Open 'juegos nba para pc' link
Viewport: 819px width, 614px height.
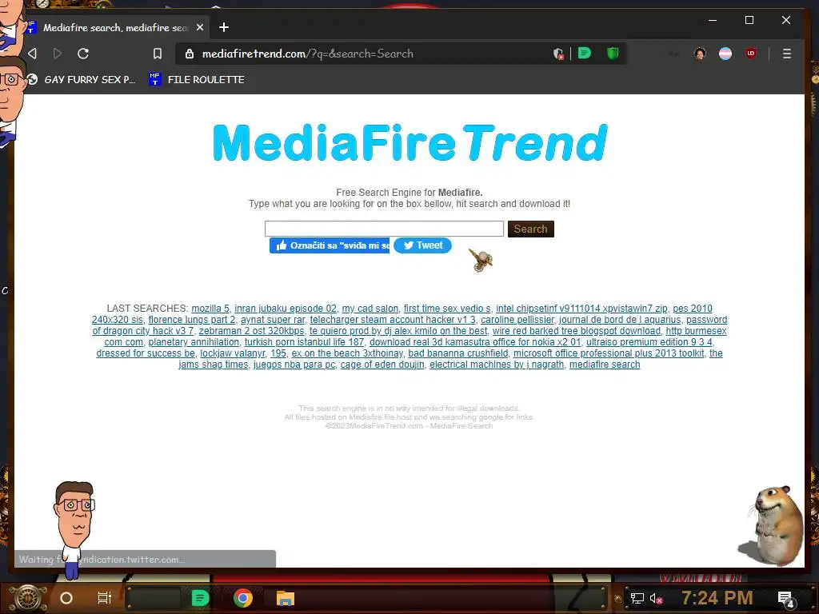click(294, 365)
